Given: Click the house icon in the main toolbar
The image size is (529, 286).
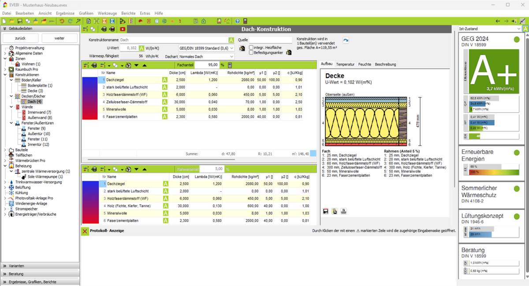Looking at the screenshot, I should pos(204,21).
